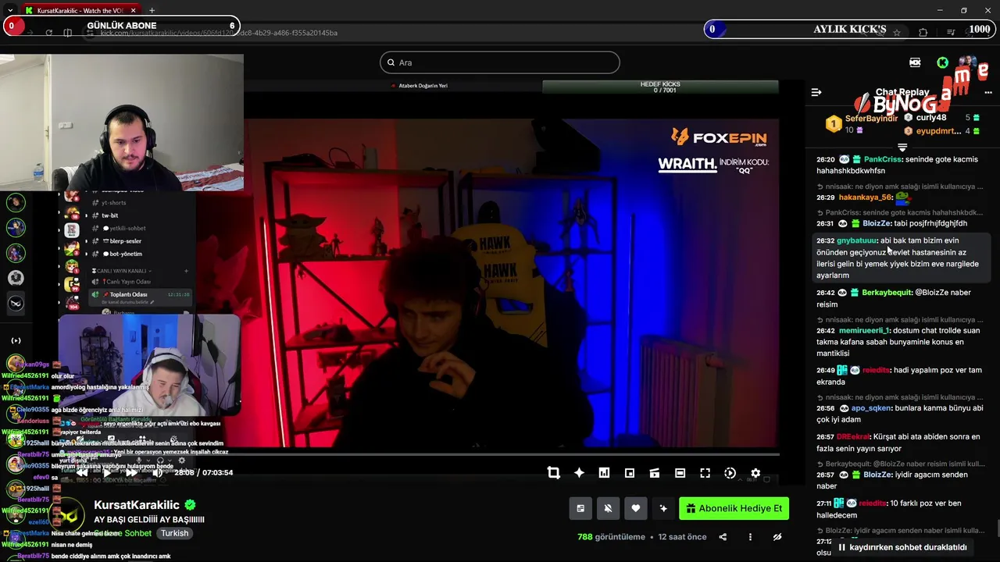Image resolution: width=1000 pixels, height=562 pixels.
Task: Toggle theater mode in the player
Action: [x=680, y=473]
